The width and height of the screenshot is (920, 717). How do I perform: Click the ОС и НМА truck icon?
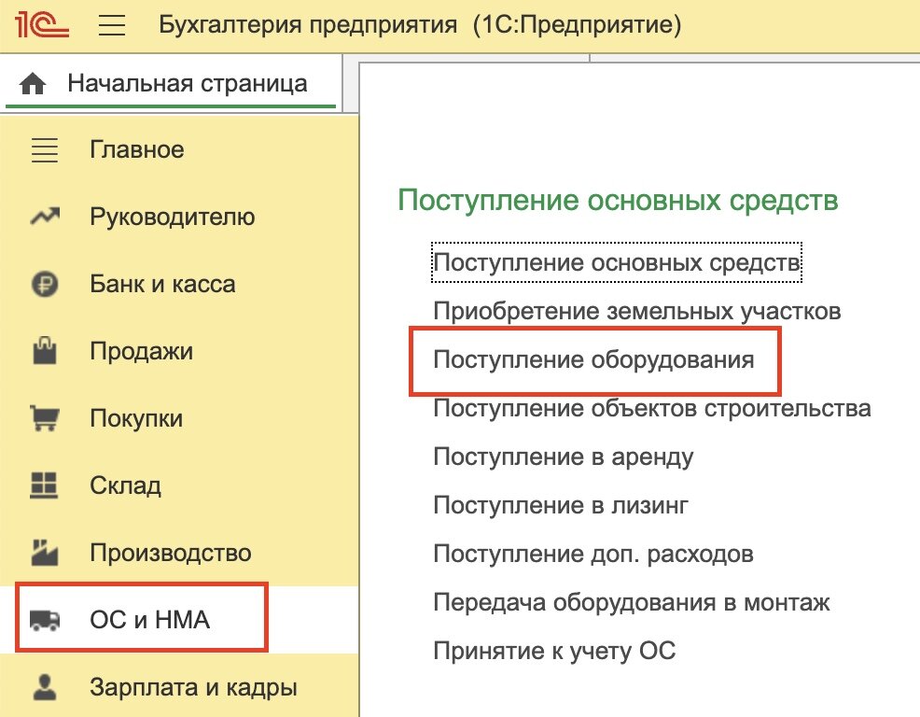pos(44,616)
